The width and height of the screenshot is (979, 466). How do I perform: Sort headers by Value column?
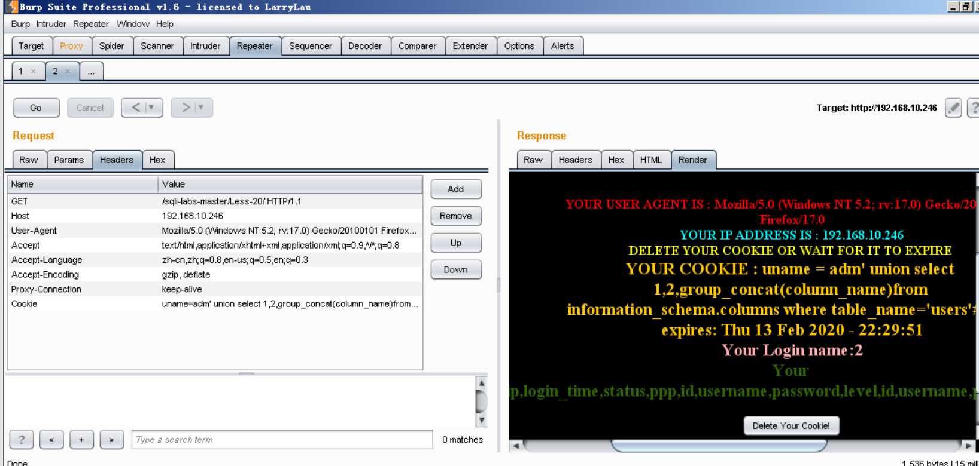[x=290, y=184]
